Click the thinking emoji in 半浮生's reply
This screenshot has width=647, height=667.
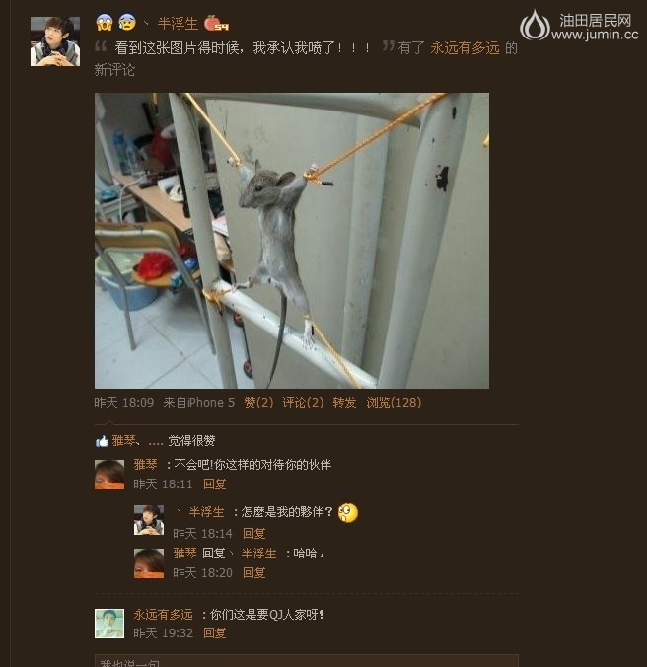point(348,513)
